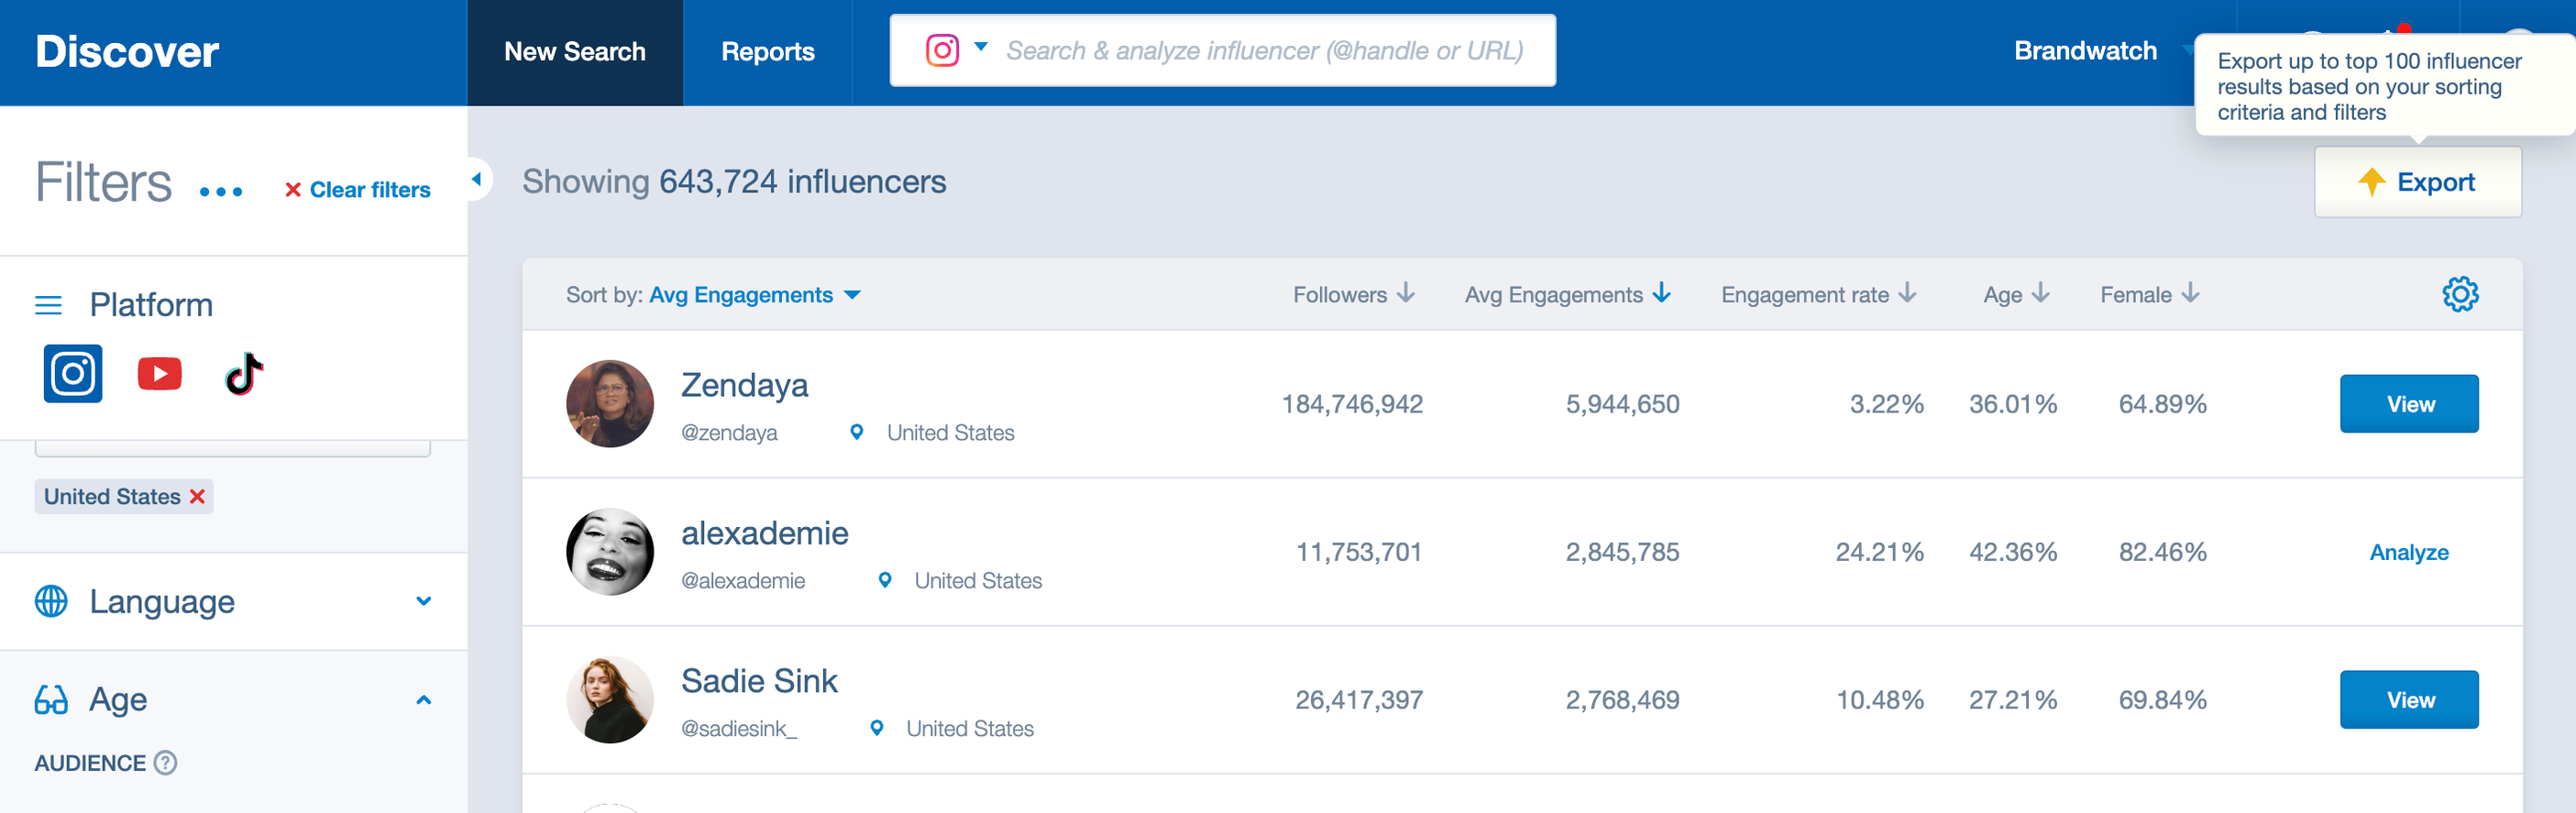This screenshot has height=813, width=2576.
Task: Open the Brandwatch account menu
Action: [x=2085, y=51]
